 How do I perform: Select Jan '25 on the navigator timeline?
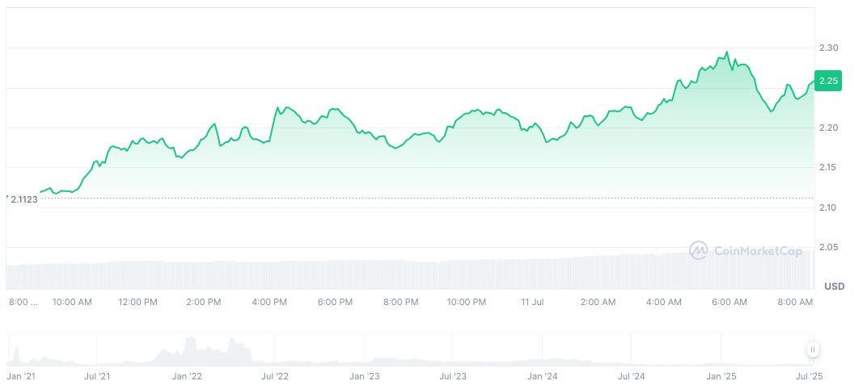point(720,376)
